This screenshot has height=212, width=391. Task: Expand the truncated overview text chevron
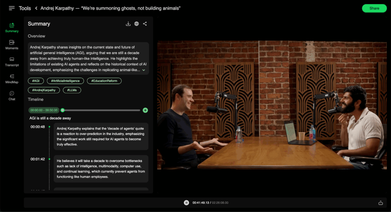coord(144,70)
